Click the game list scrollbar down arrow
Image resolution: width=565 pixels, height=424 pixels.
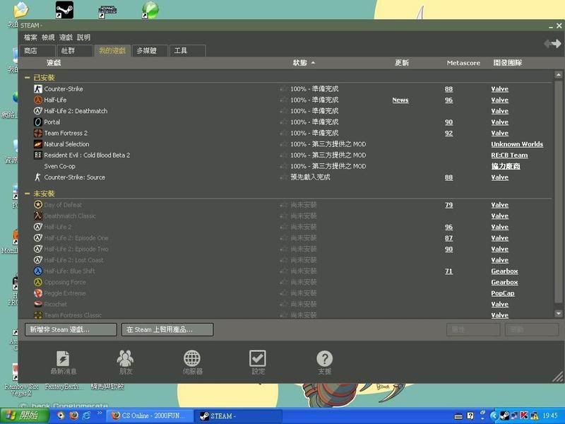559,313
